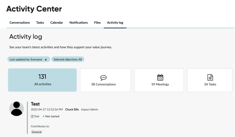This screenshot has height=137, width=235.
Task: Click the Not started status dot
Action: click(43, 116)
